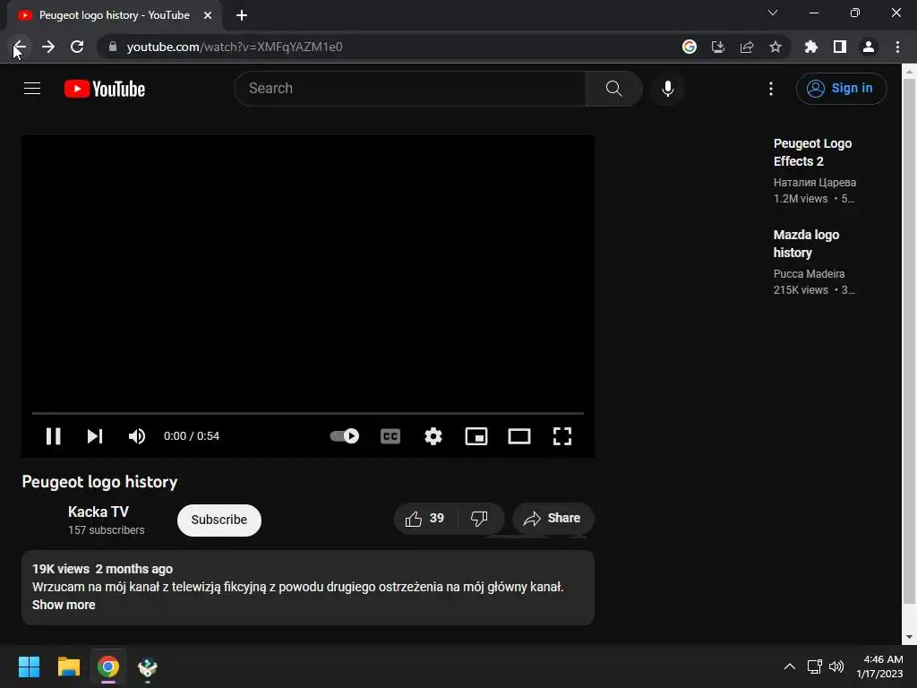The width and height of the screenshot is (917, 688).
Task: Show hidden system tray icons
Action: click(790, 666)
